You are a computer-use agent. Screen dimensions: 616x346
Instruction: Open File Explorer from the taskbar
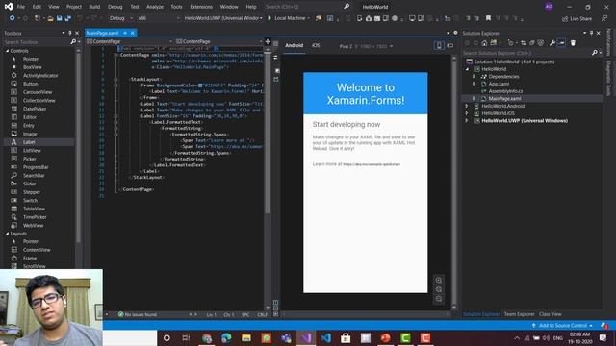(x=246, y=337)
